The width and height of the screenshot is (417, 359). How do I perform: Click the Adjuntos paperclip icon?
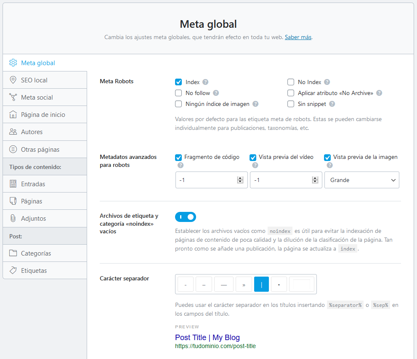click(13, 218)
